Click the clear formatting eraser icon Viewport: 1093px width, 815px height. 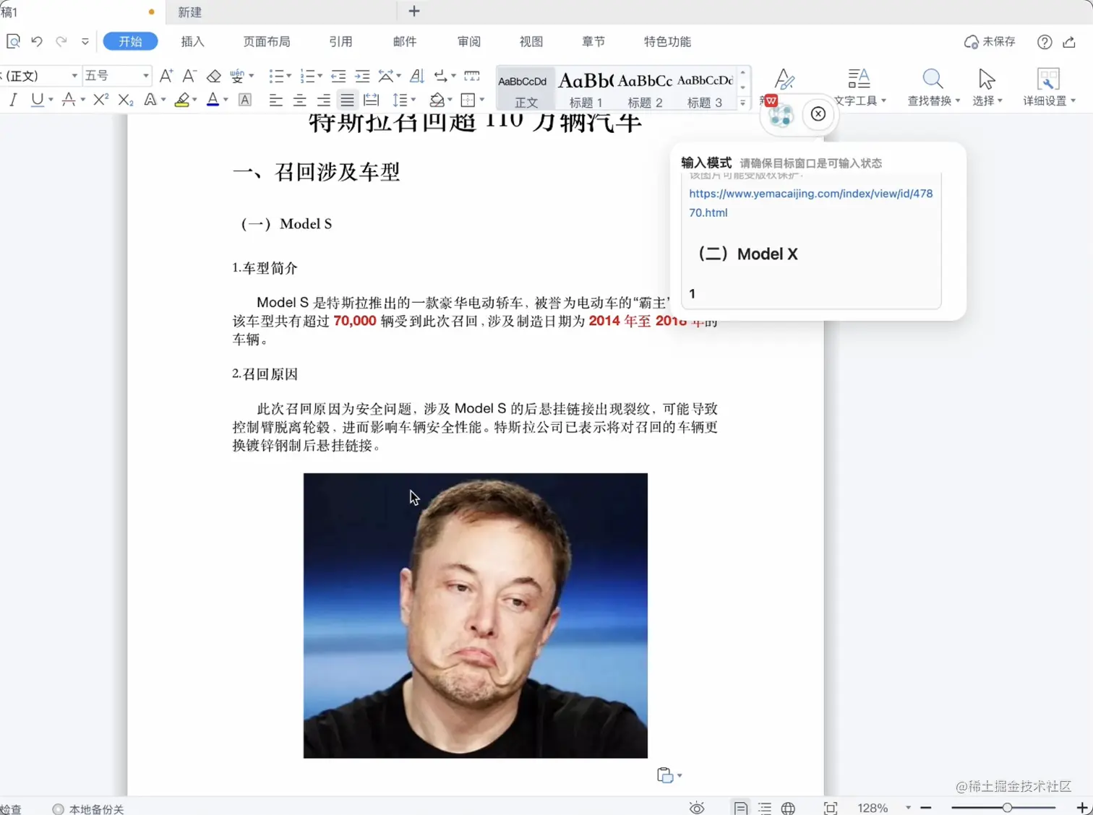pos(213,76)
